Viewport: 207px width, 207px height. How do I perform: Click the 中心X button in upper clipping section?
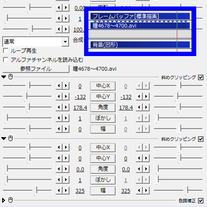[103, 86]
